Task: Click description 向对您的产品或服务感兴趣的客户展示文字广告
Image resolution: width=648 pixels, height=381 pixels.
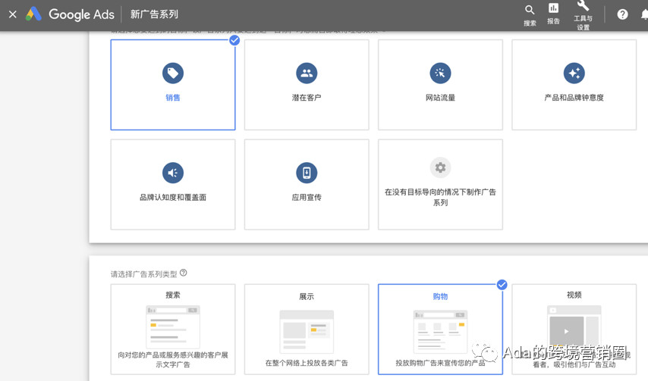Action: (173, 360)
